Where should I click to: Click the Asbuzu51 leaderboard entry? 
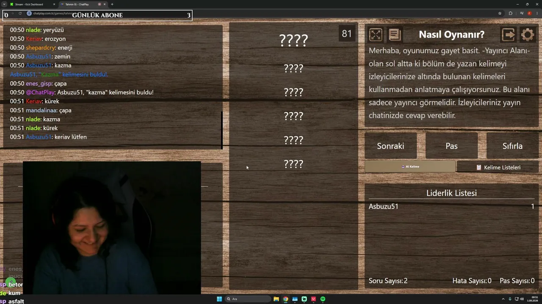click(451, 206)
